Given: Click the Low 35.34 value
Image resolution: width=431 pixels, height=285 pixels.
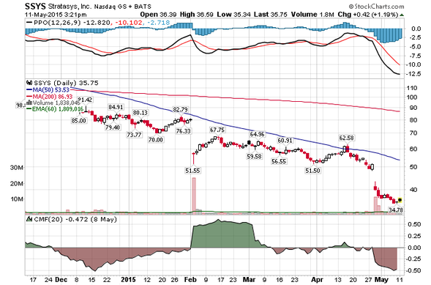Looking at the screenshot, I should pos(234,15).
